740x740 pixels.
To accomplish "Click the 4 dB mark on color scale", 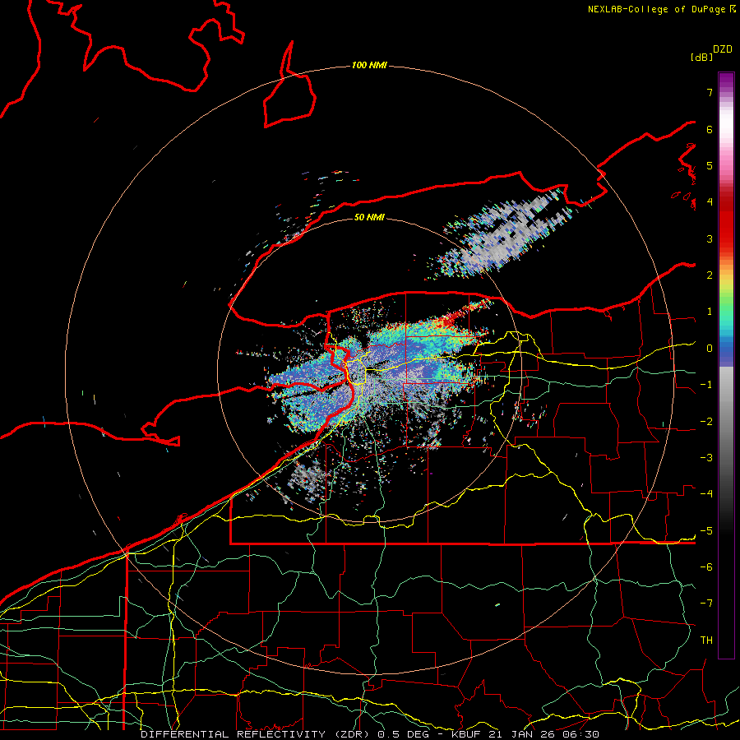I will [x=710, y=202].
